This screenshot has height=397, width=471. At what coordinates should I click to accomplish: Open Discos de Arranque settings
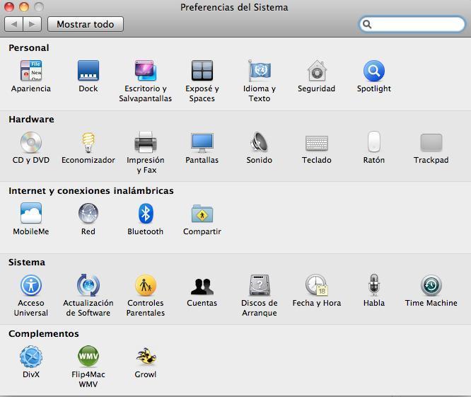click(x=260, y=286)
